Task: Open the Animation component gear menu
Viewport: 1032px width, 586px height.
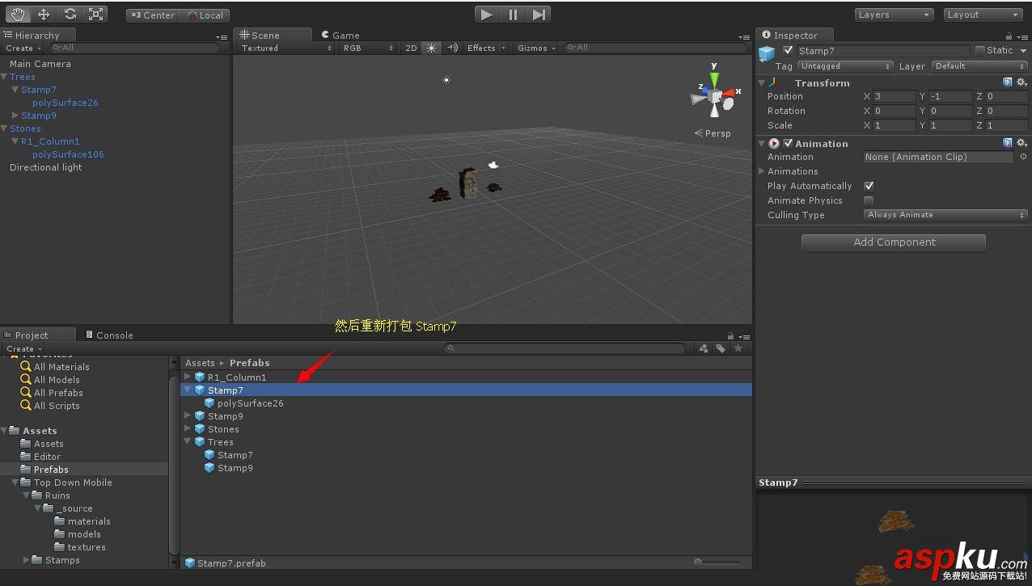Action: 1021,143
